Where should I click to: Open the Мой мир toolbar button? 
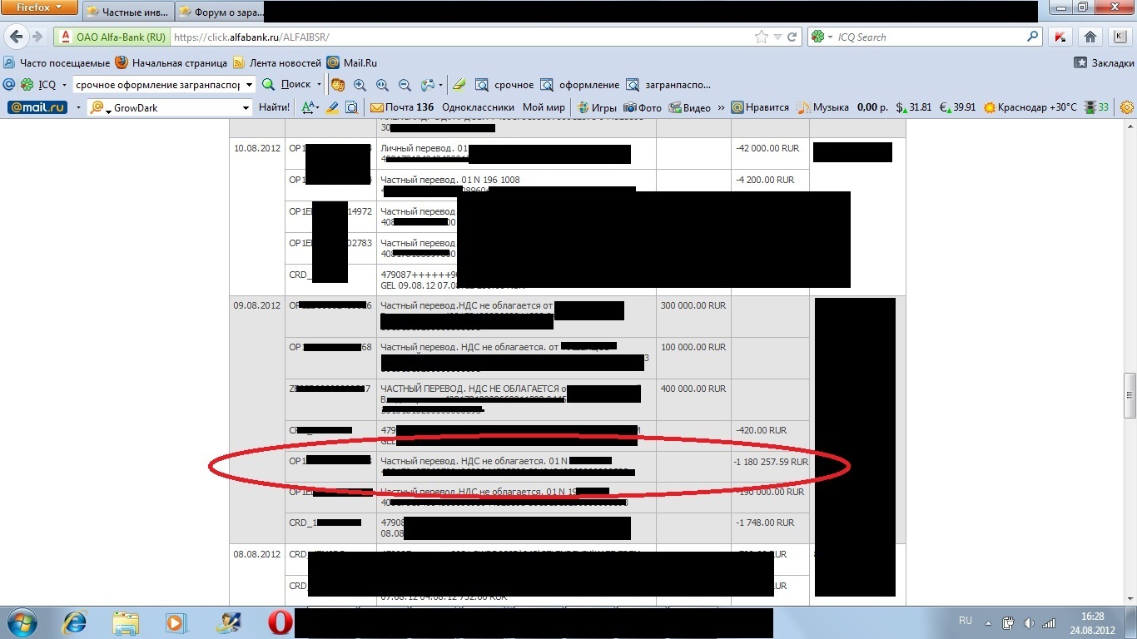(544, 107)
